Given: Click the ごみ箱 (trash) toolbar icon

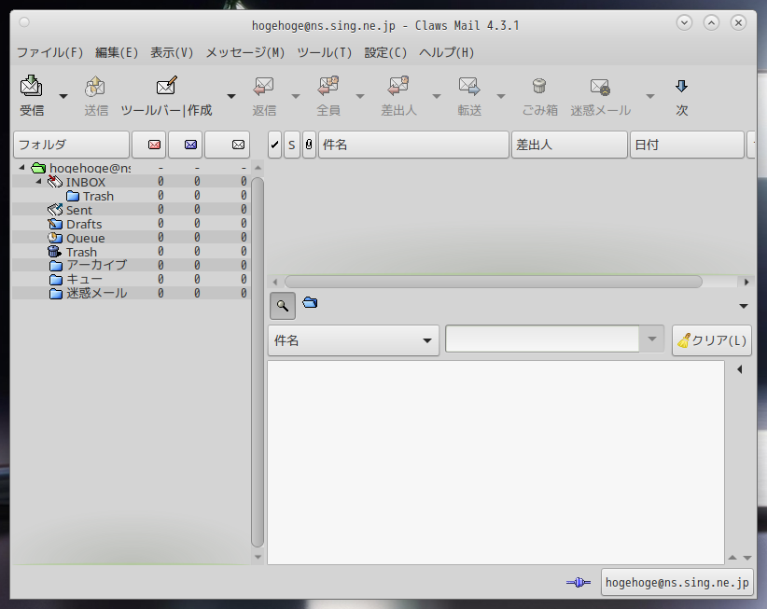Looking at the screenshot, I should click(x=539, y=86).
